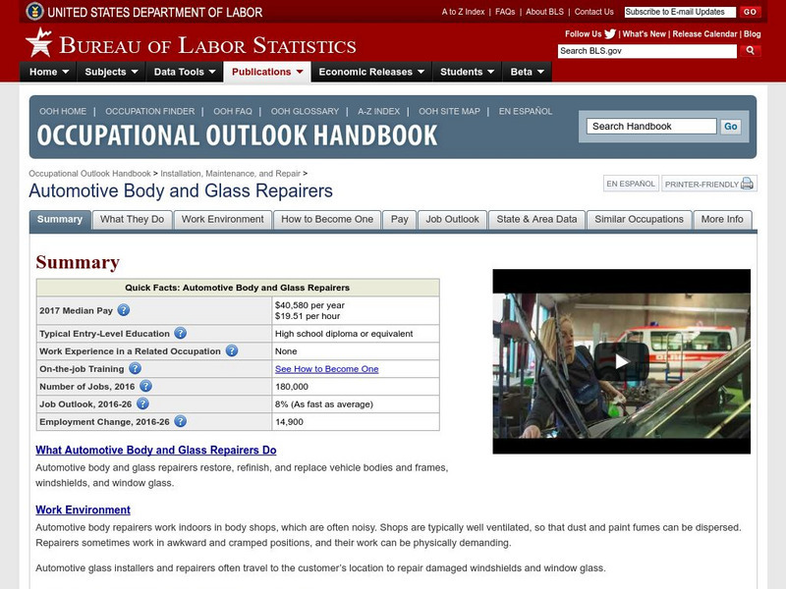Image resolution: width=786 pixels, height=589 pixels.
Task: Focus the Search Handbook field
Action: pyautogui.click(x=651, y=127)
